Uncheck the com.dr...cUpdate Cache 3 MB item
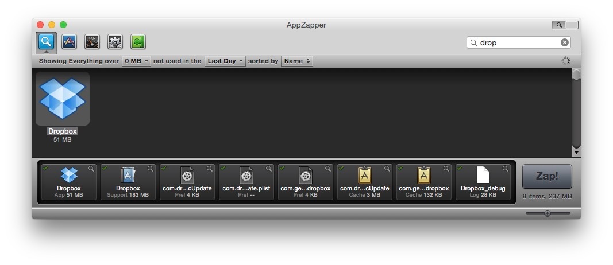 point(341,168)
